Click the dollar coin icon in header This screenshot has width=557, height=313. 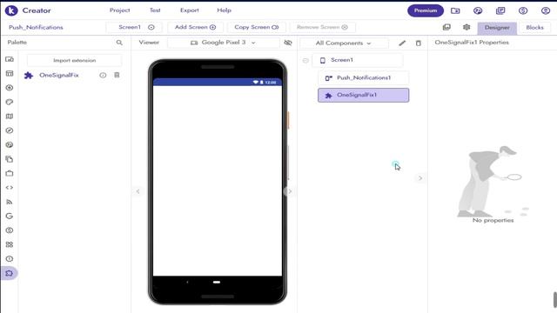523,10
